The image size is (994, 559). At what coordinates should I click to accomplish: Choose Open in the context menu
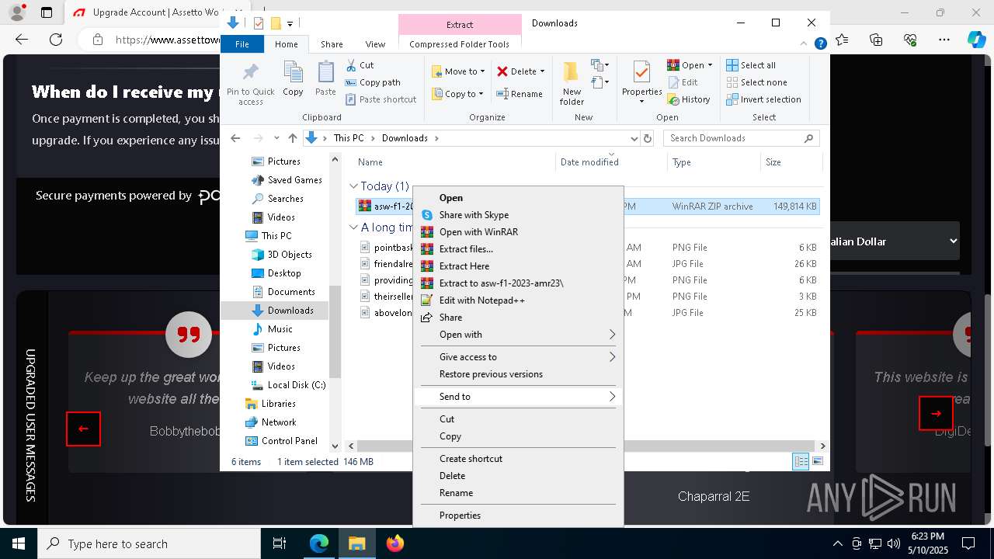(518, 198)
